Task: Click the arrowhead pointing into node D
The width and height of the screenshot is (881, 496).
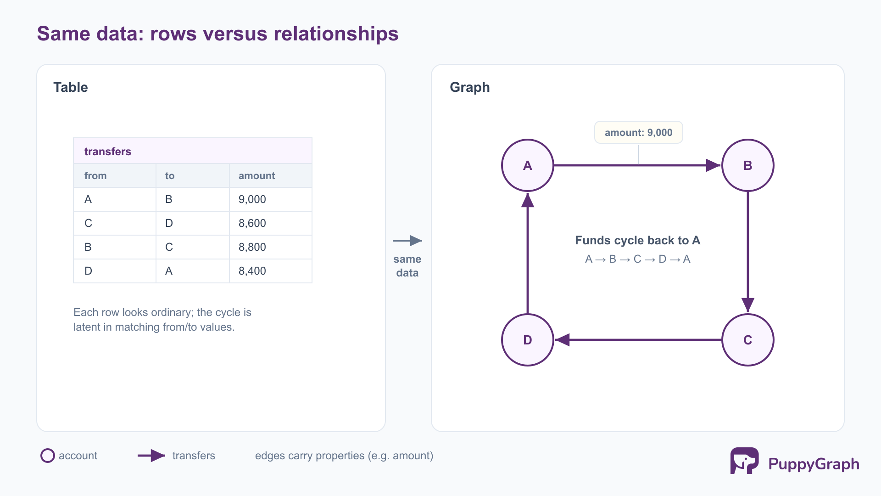Action: (x=563, y=340)
